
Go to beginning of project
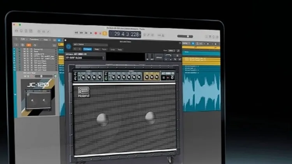(86, 33)
